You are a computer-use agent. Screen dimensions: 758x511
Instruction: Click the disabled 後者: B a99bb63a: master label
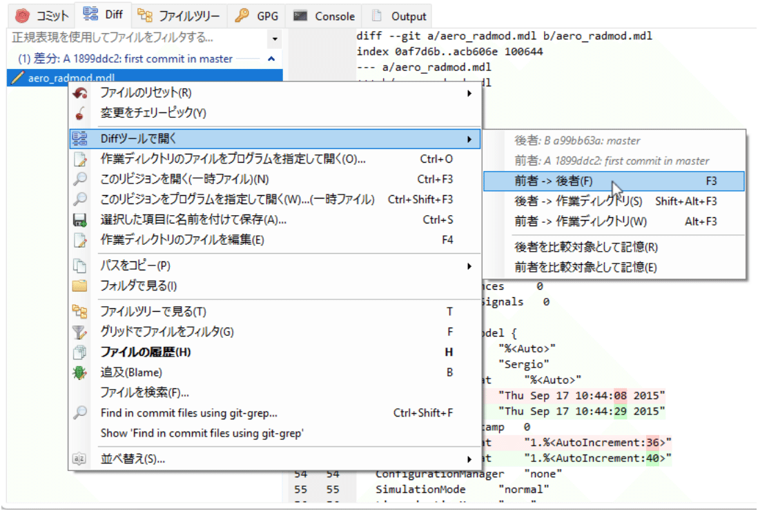pos(577,141)
